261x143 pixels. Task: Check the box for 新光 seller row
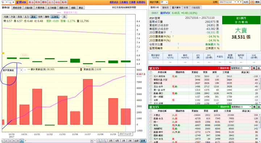coord(151,125)
